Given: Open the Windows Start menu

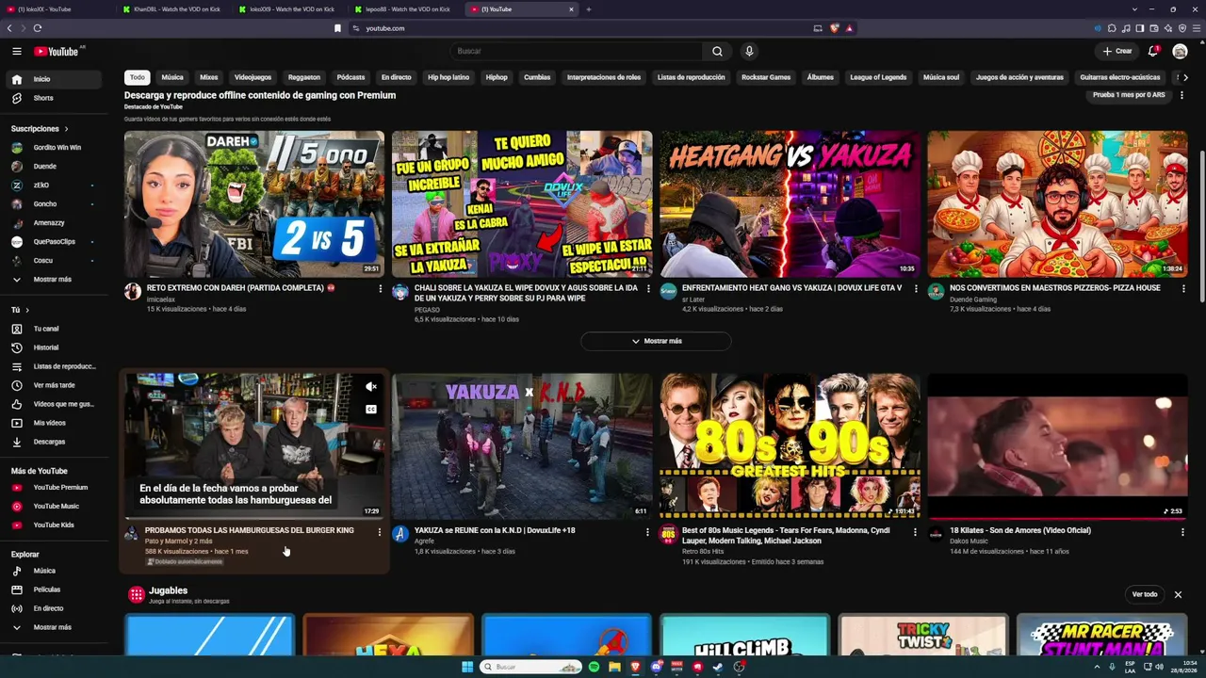Looking at the screenshot, I should (x=467, y=667).
